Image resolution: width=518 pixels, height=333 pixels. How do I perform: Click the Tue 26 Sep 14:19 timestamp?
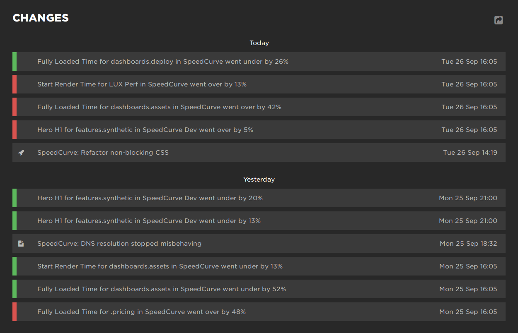(x=470, y=152)
